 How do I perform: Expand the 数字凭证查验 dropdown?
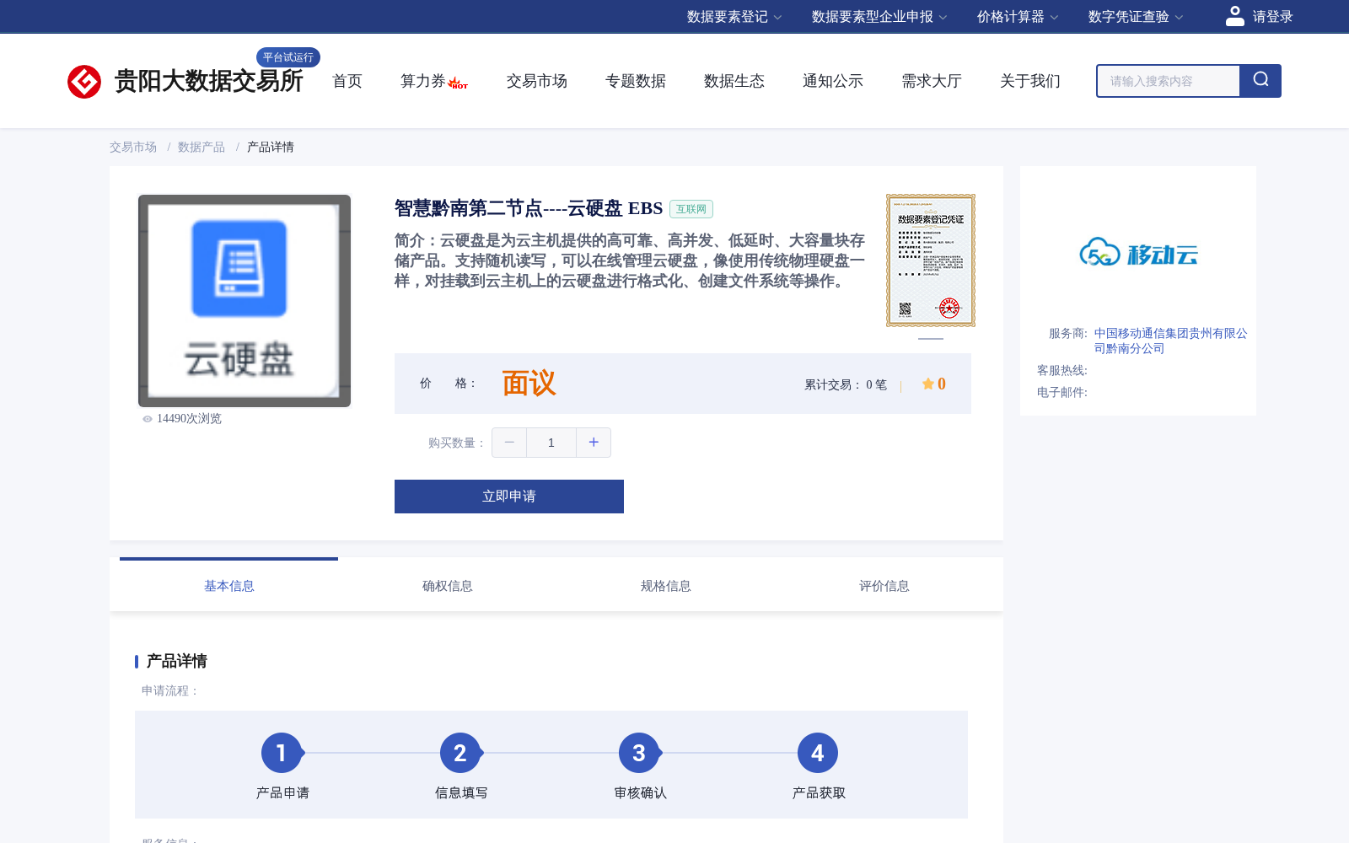point(1136,17)
